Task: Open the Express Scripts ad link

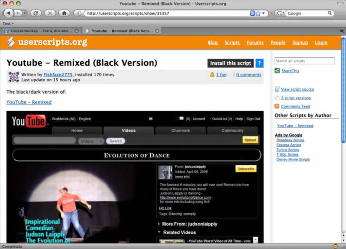Action: tap(289, 145)
